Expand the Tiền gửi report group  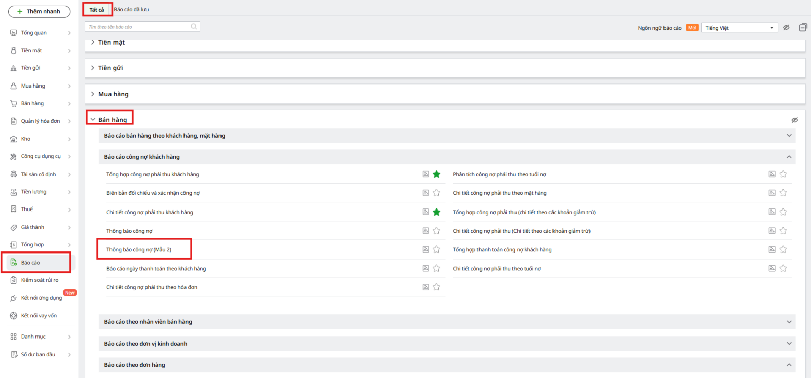coord(110,68)
